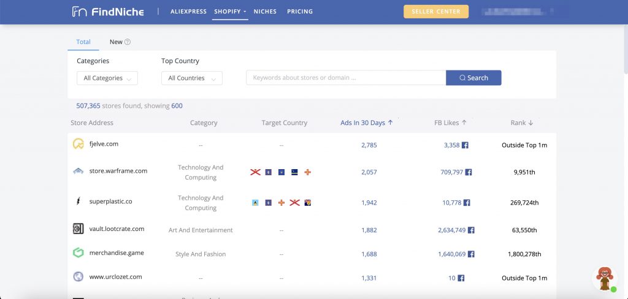Click the Store Address column header
628x299 pixels.
[x=92, y=123]
